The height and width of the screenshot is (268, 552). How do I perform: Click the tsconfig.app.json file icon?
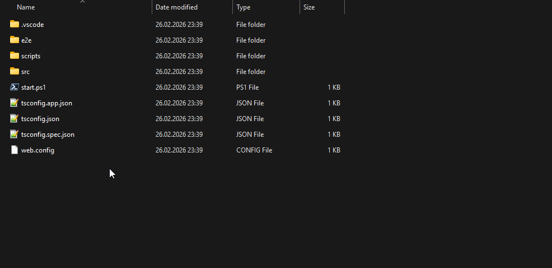pos(15,103)
